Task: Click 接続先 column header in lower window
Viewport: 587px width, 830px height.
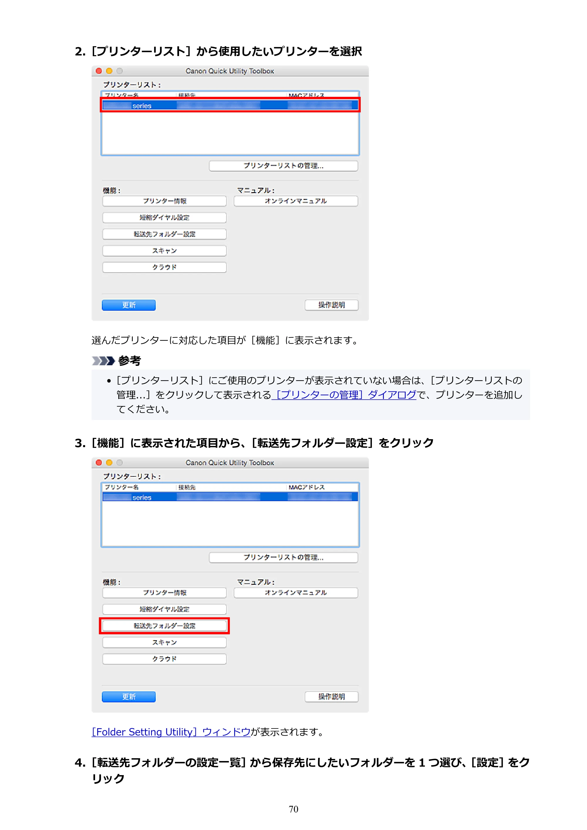Action: click(x=232, y=487)
